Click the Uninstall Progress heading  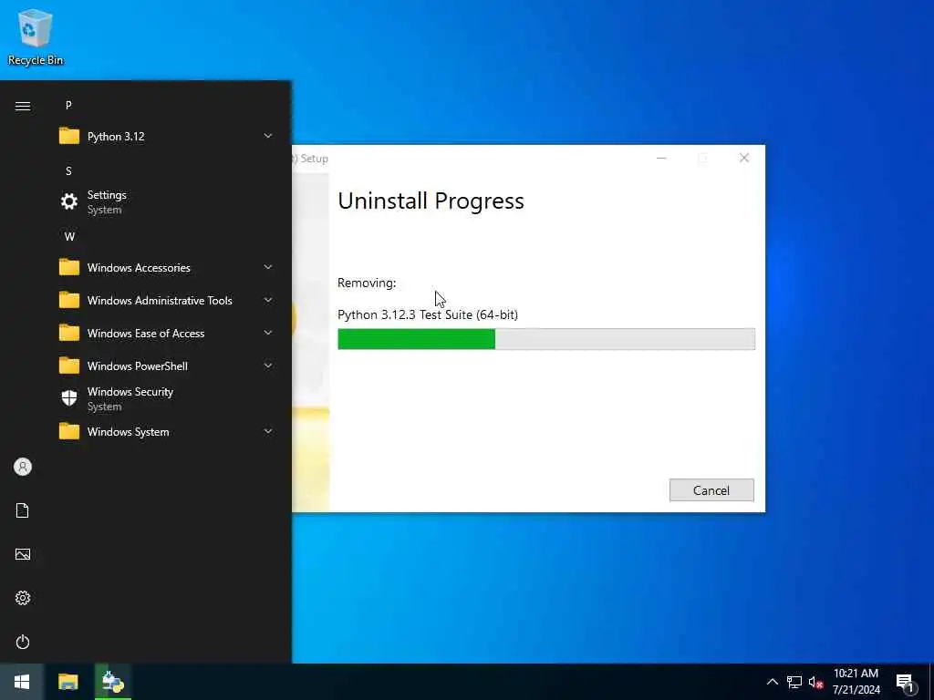(x=431, y=201)
